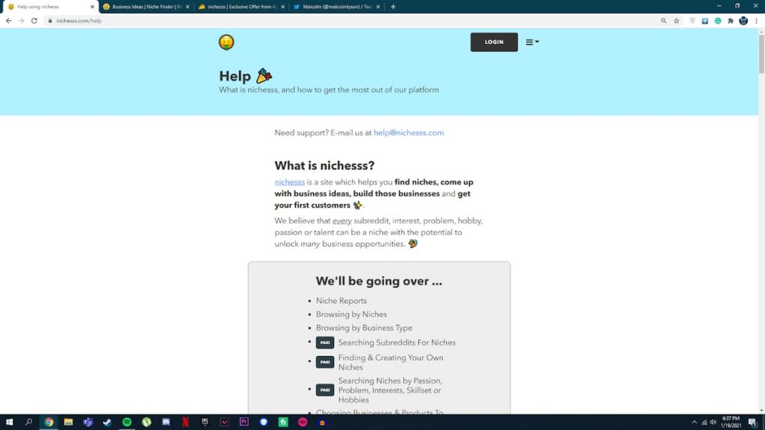765x430 pixels.
Task: Click the volume speaker tray icon
Action: 713,423
